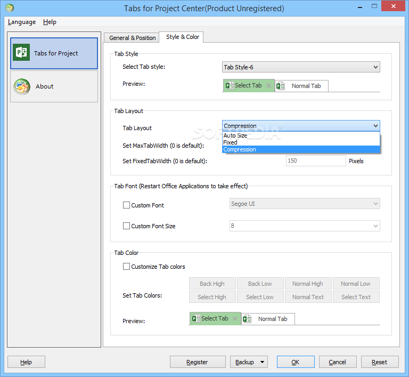Click Project icon on Tab Style Normal Tab preview

pos(281,86)
